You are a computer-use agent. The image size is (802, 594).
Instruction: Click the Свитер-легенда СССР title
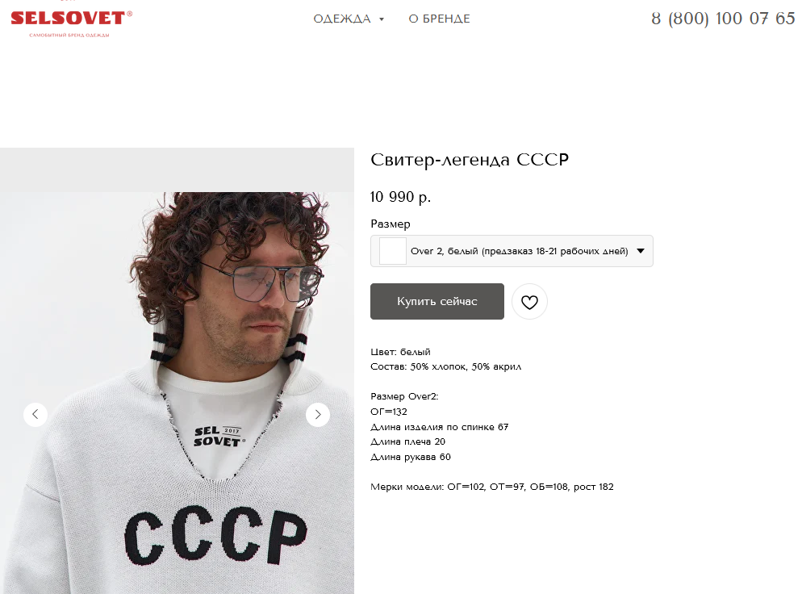click(470, 160)
